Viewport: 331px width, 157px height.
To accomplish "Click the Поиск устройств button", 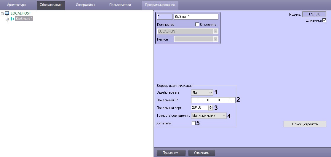I will [305, 124].
